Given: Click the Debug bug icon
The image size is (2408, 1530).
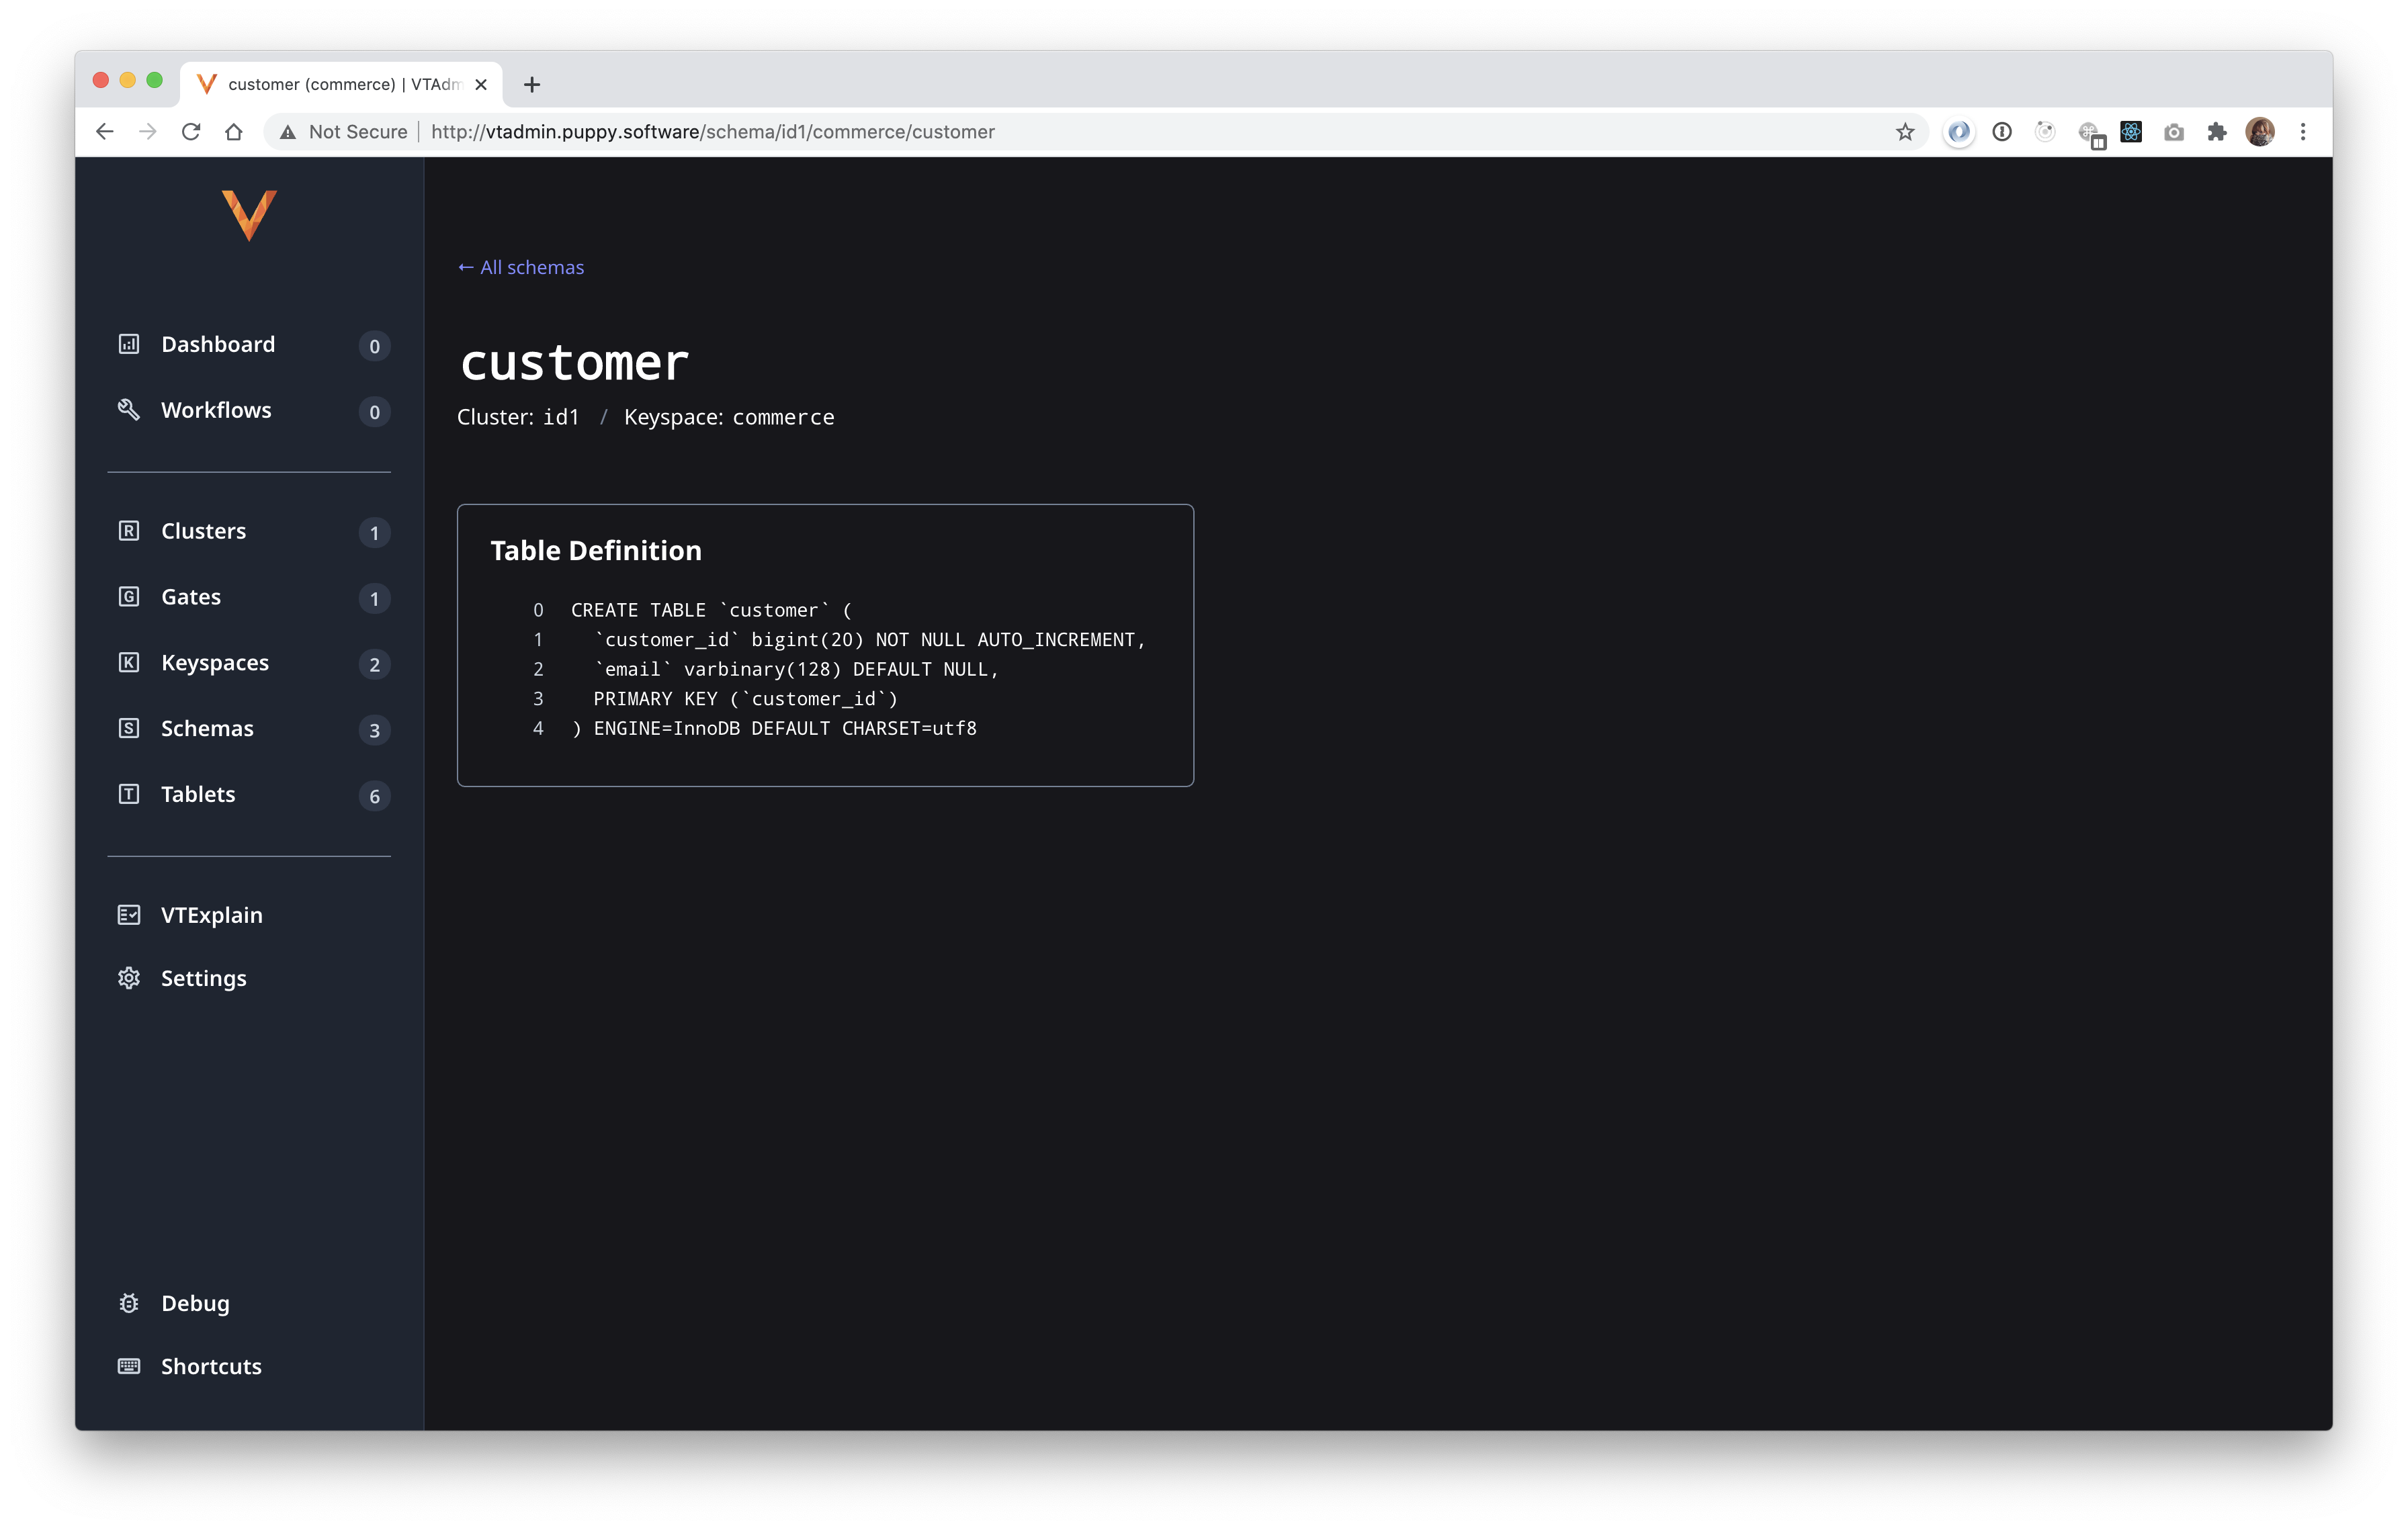Looking at the screenshot, I should click(129, 1303).
